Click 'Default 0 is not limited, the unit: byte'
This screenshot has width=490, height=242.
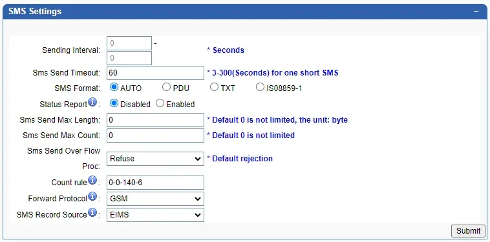[x=280, y=120]
